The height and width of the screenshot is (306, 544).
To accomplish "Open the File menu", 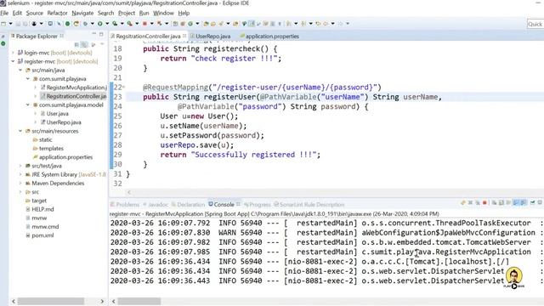I will tap(4, 13).
